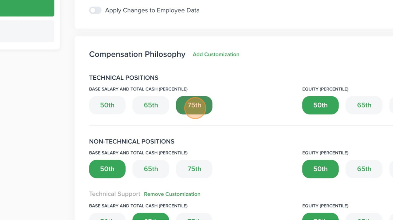Select 75th percentile for Technical base salary
This screenshot has height=220, width=393.
pyautogui.click(x=194, y=105)
